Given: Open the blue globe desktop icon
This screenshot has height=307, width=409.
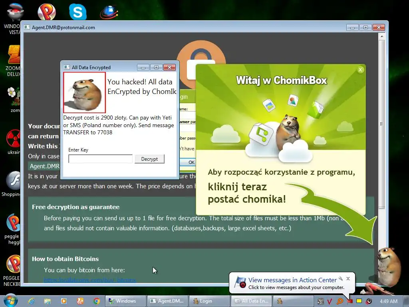Looking at the screenshot, I should coord(109,12).
